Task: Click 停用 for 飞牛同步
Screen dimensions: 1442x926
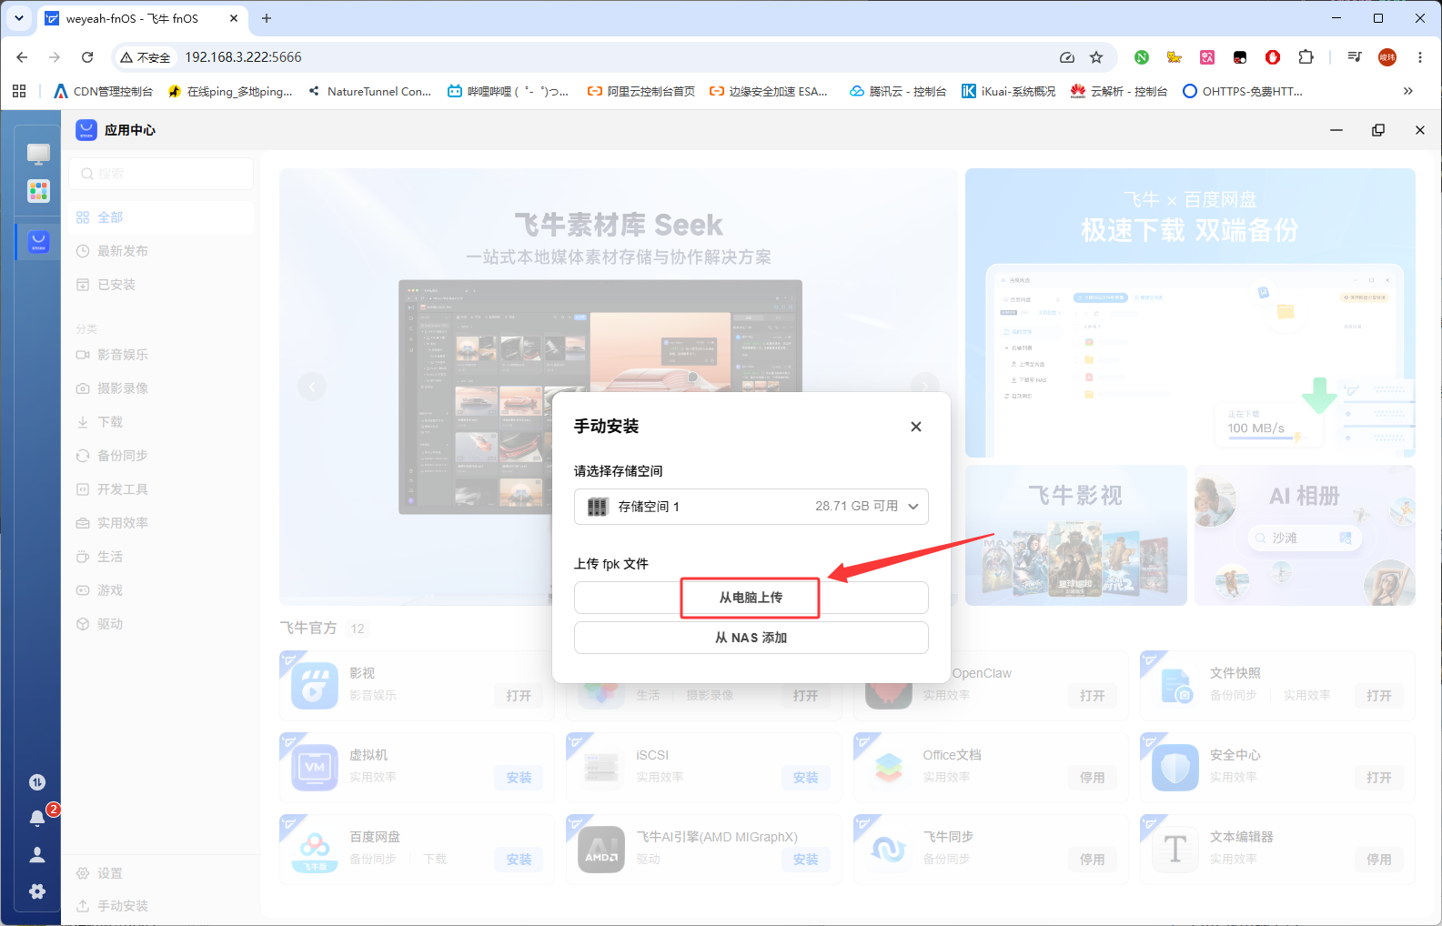Action: (x=1092, y=860)
